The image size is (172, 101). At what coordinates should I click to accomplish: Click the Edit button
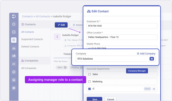pyautogui.click(x=61, y=25)
